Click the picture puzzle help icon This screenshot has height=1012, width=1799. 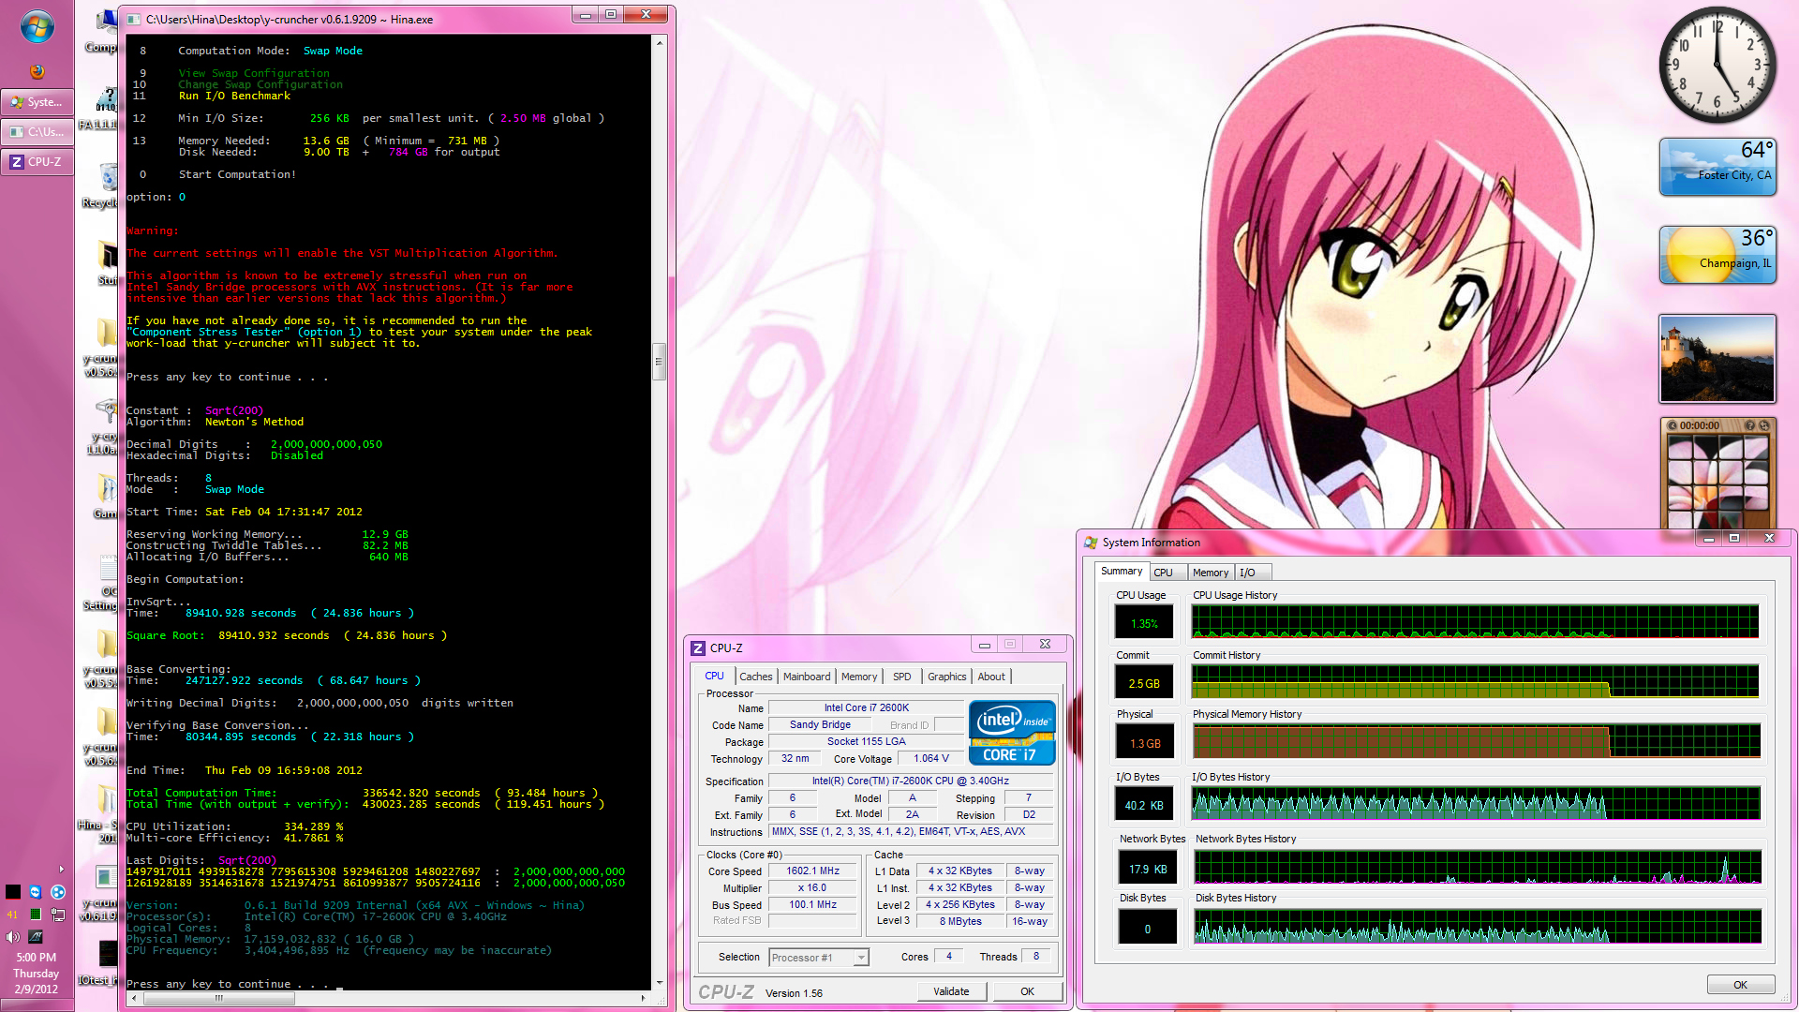point(1749,425)
